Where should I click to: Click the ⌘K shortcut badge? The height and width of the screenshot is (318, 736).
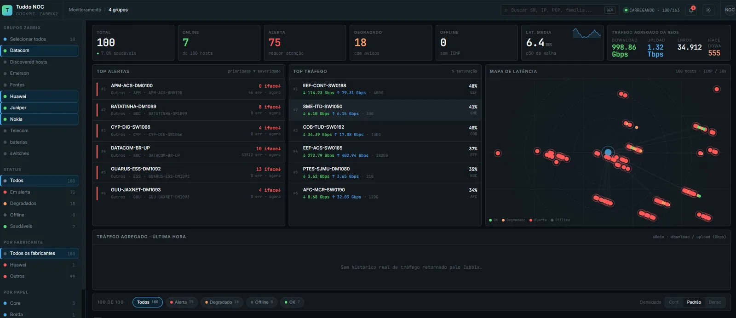tap(610, 10)
